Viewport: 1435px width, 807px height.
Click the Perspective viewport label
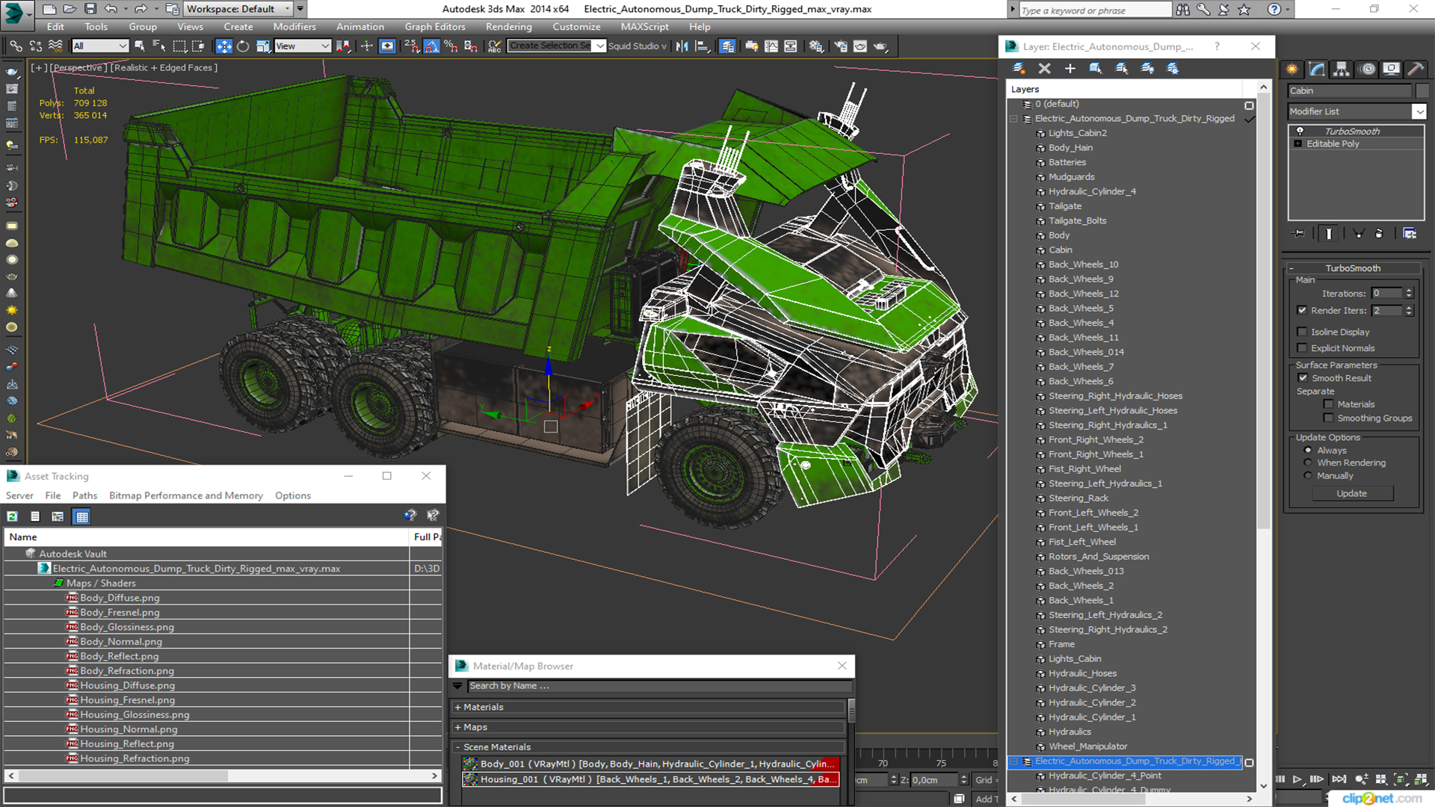(x=78, y=67)
